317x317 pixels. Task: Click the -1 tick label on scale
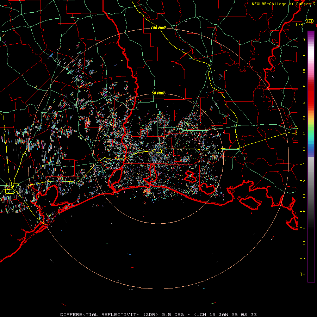tap(303, 165)
